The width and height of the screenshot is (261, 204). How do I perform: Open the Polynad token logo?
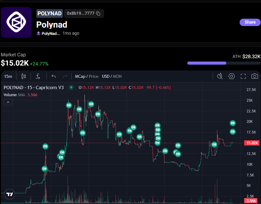point(16,22)
